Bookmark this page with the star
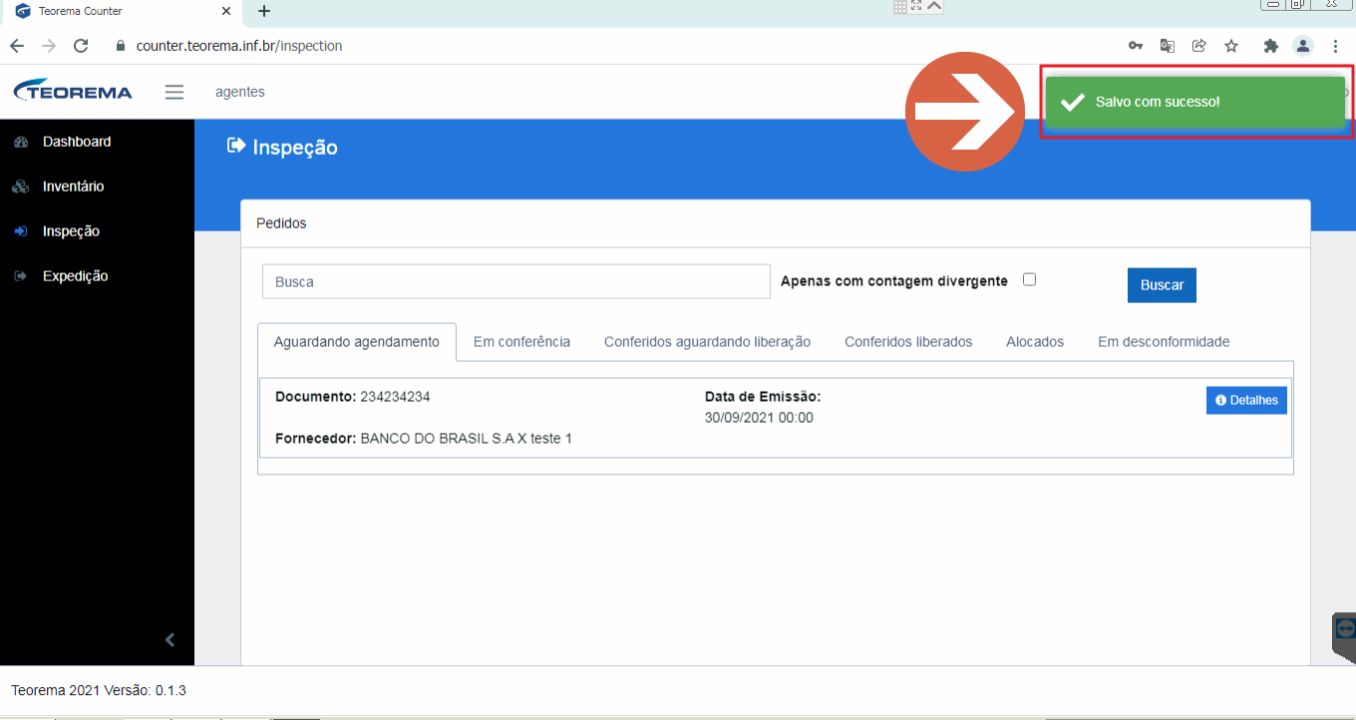The width and height of the screenshot is (1356, 720). (x=1231, y=46)
